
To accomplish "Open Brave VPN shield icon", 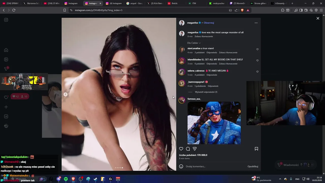I will point(316,10).
